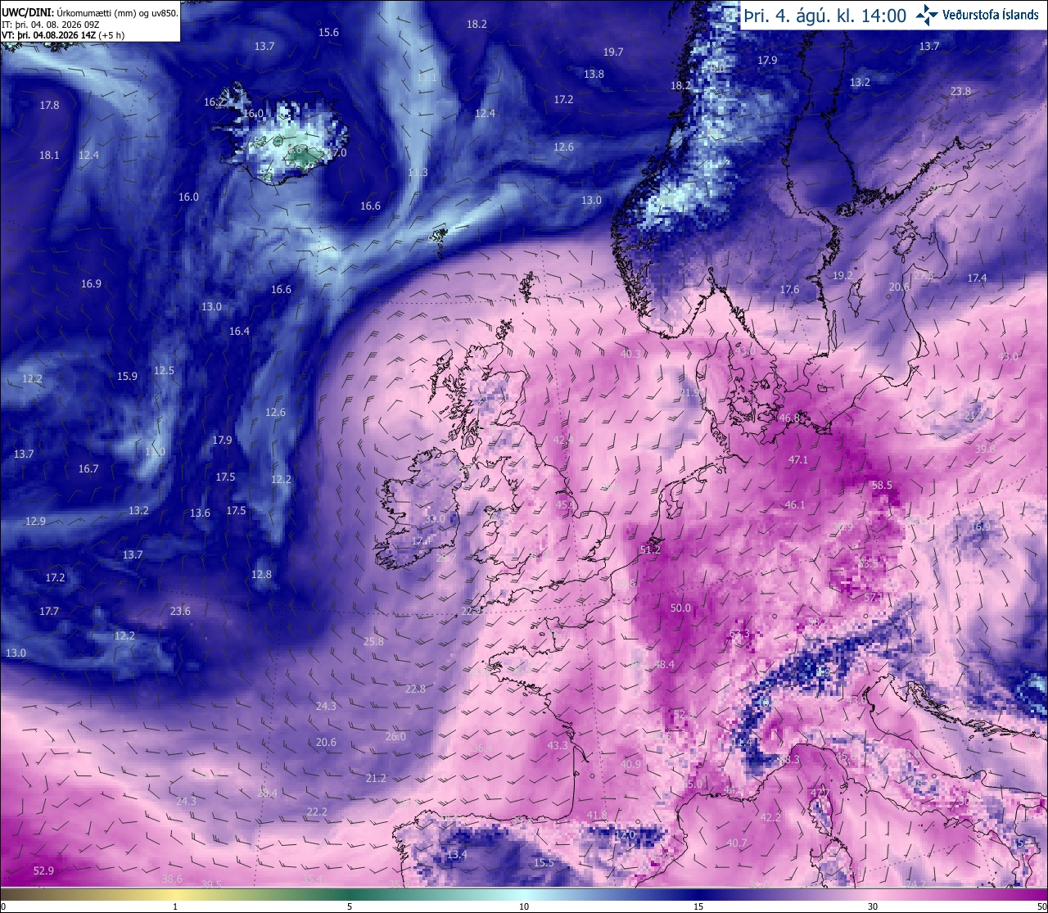This screenshot has width=1048, height=913.
Task: Select the 23.8 value label
Action: point(960,92)
